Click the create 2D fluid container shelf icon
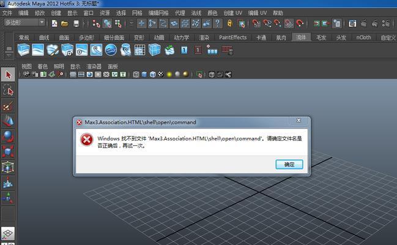This screenshot has height=245, width=397. [x=38, y=50]
